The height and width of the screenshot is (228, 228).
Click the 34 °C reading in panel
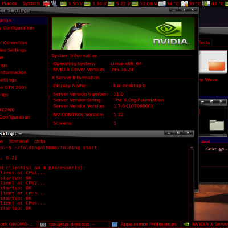click(x=173, y=3)
